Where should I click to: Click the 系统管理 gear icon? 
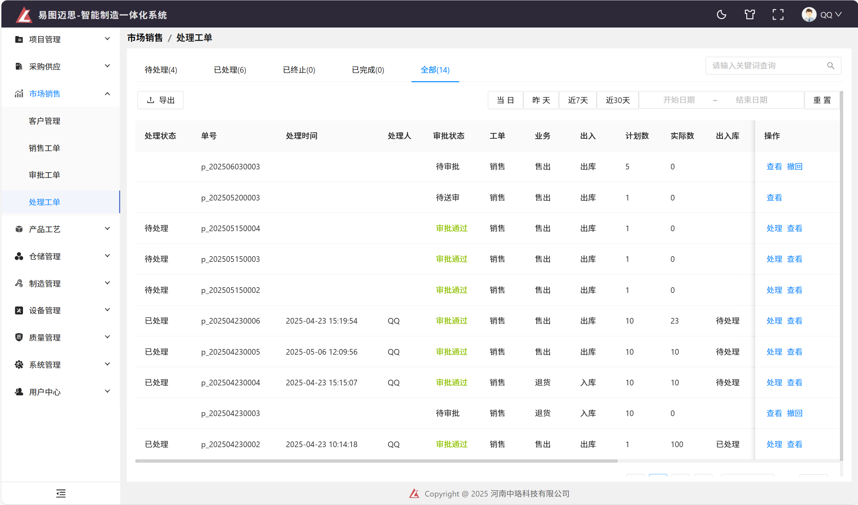[x=19, y=365]
